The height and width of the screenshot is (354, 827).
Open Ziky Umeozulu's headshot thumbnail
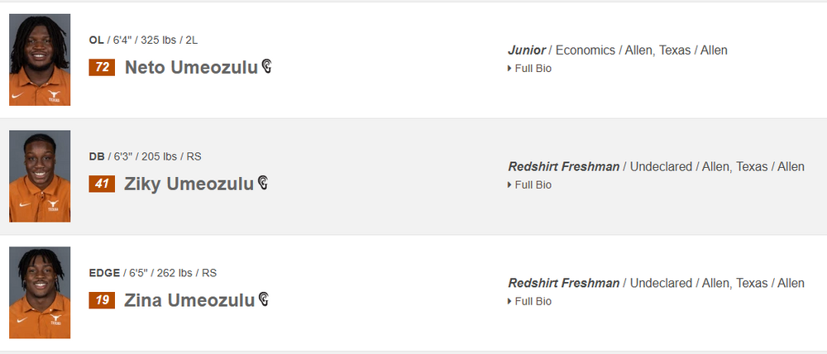[x=40, y=176]
